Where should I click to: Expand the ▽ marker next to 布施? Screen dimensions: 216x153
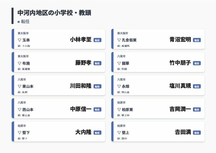point(20,63)
